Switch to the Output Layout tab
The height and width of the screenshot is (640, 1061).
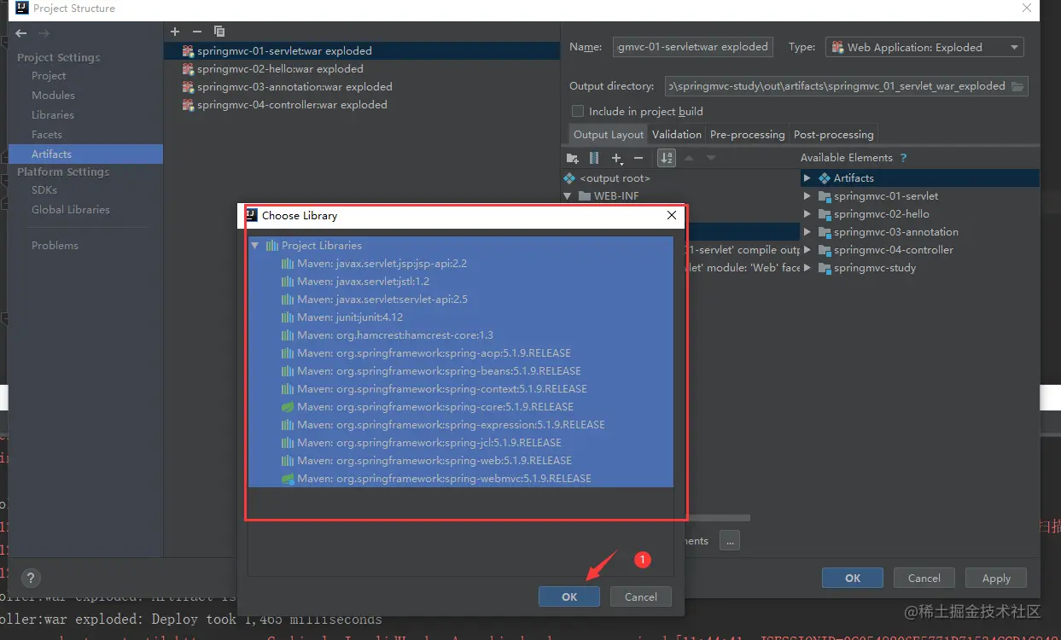coord(609,135)
